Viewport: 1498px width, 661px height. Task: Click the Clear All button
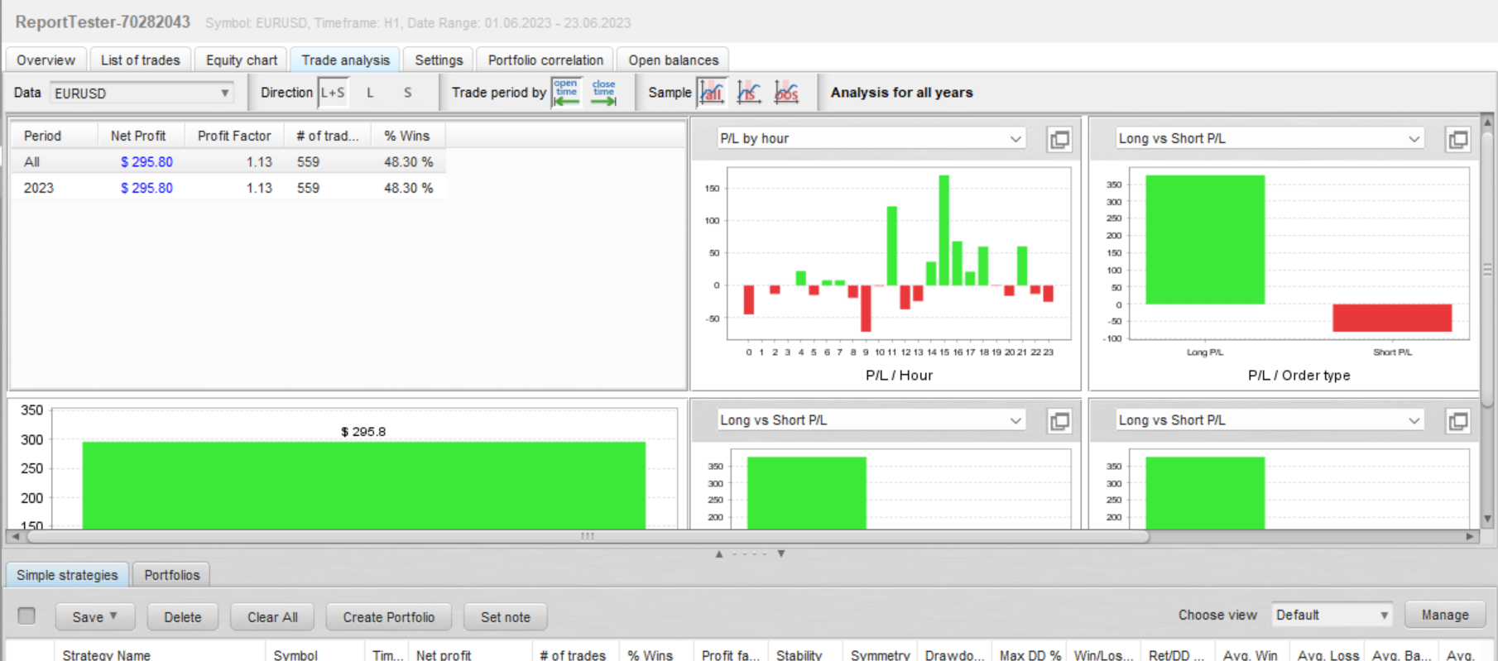click(272, 617)
